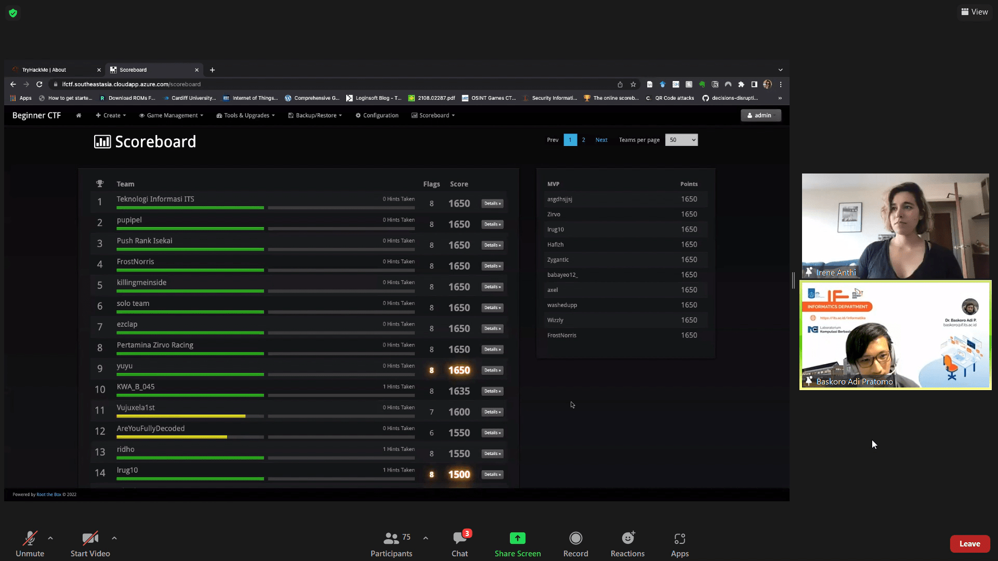The width and height of the screenshot is (998, 561).
Task: Open the Teams per page dropdown
Action: pyautogui.click(x=681, y=140)
